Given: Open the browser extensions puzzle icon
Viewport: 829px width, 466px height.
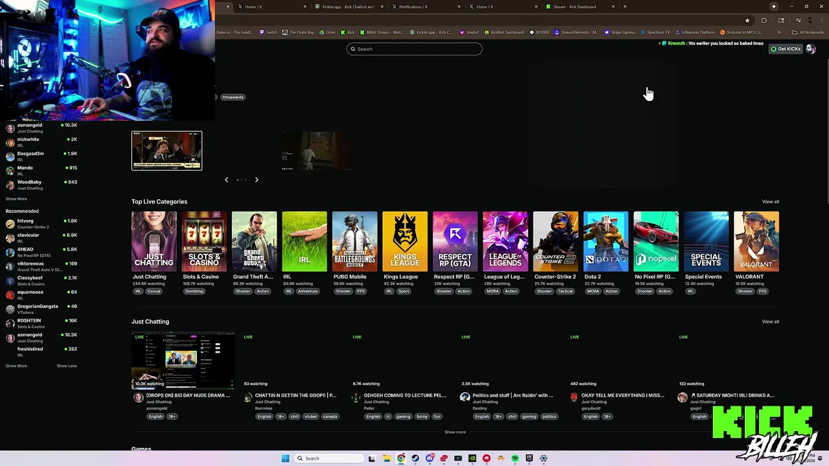Looking at the screenshot, I should click(x=764, y=20).
